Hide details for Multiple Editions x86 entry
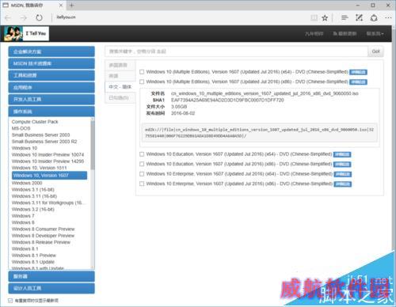The width and height of the screenshot is (396, 307). [358, 82]
